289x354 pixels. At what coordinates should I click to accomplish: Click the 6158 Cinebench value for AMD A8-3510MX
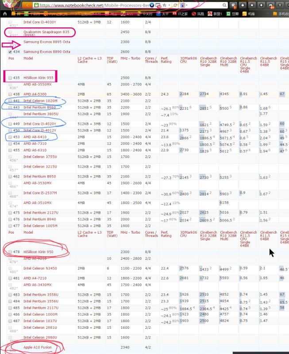pos(224,203)
